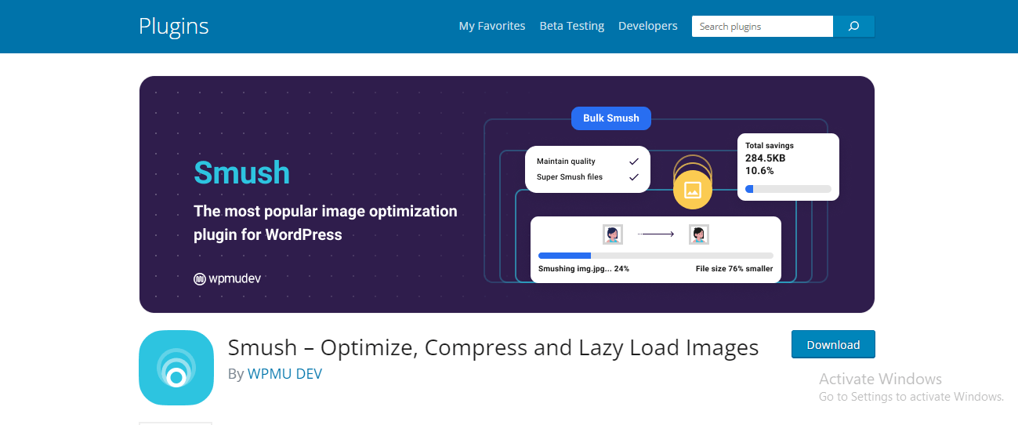Click the magnifying glass search button
Screen dimensions: 1018x425
[853, 27]
